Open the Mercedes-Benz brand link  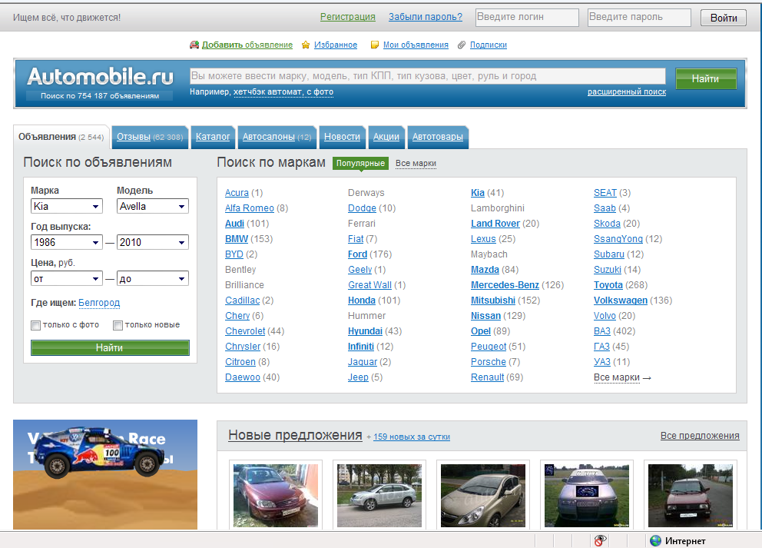pyautogui.click(x=505, y=285)
